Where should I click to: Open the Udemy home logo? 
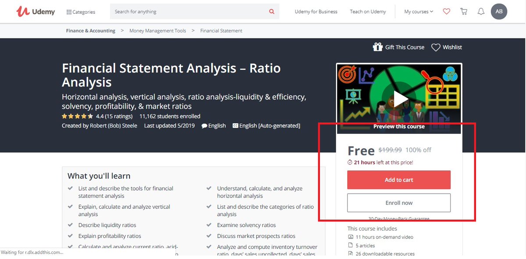(x=36, y=11)
